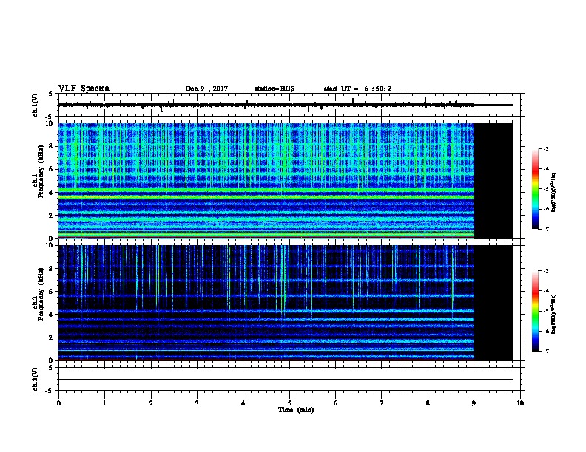Click inside the ch.2 spectrogram panel
586x452 pixels.
[266, 303]
